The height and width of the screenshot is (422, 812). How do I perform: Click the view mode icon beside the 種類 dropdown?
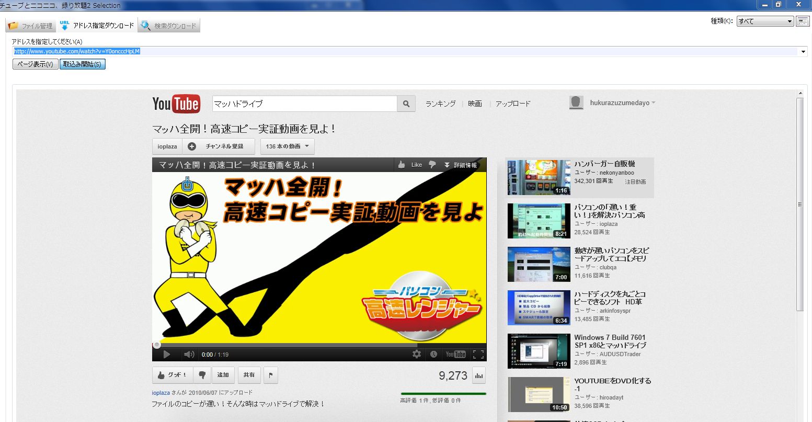[802, 21]
